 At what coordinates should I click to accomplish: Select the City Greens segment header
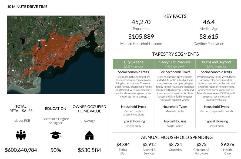133,64
